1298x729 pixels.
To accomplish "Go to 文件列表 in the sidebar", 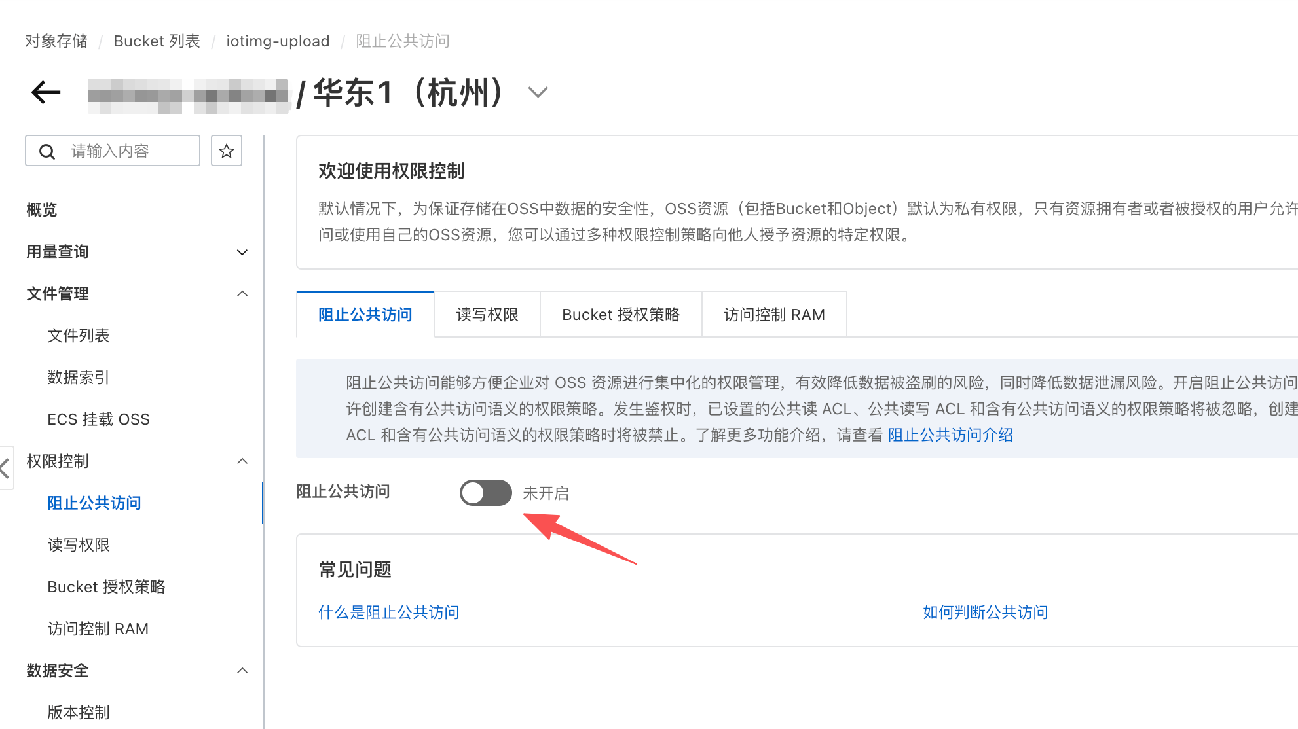I will pos(79,336).
